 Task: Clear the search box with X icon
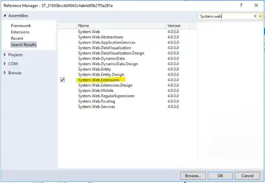[255, 16]
